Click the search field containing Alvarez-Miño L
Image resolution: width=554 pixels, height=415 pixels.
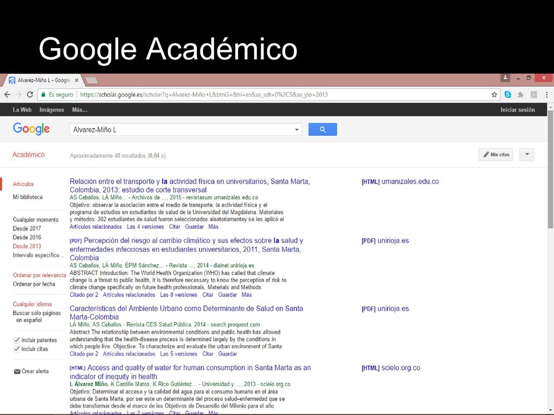tap(186, 130)
